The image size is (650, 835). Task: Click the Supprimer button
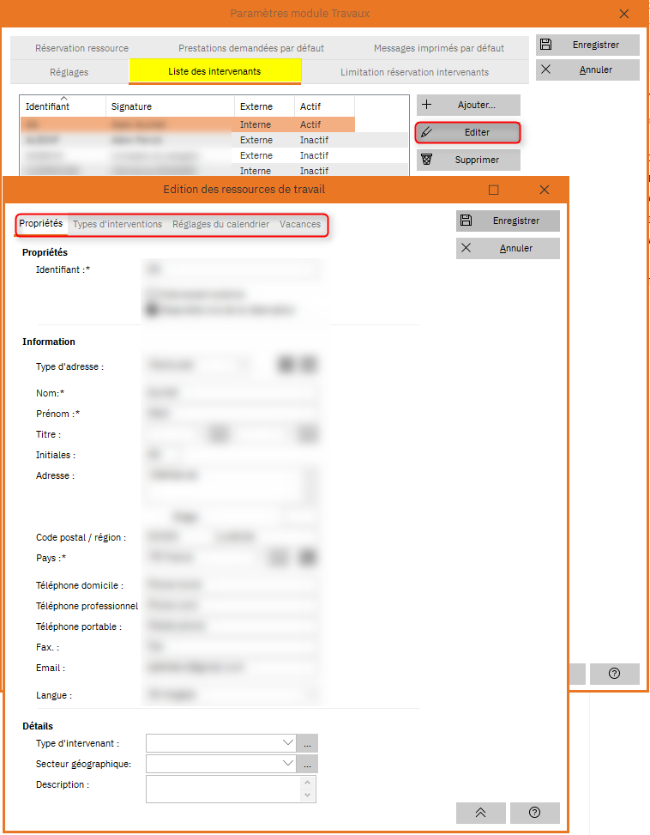(468, 160)
